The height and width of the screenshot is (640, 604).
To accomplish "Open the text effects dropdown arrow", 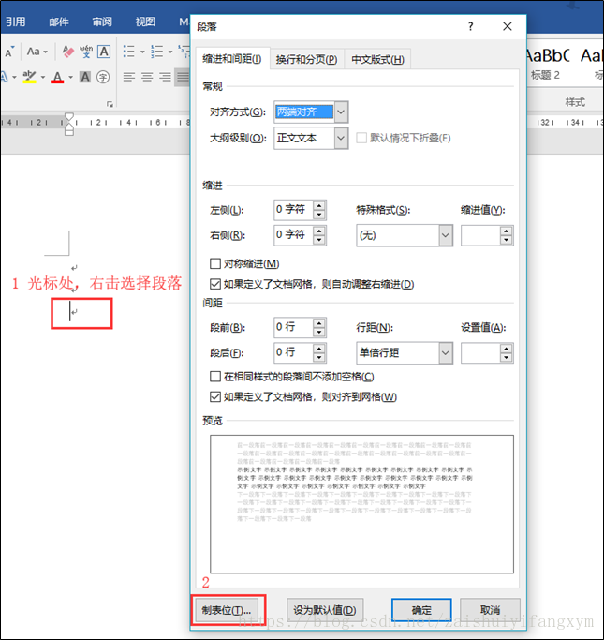I will [14, 77].
